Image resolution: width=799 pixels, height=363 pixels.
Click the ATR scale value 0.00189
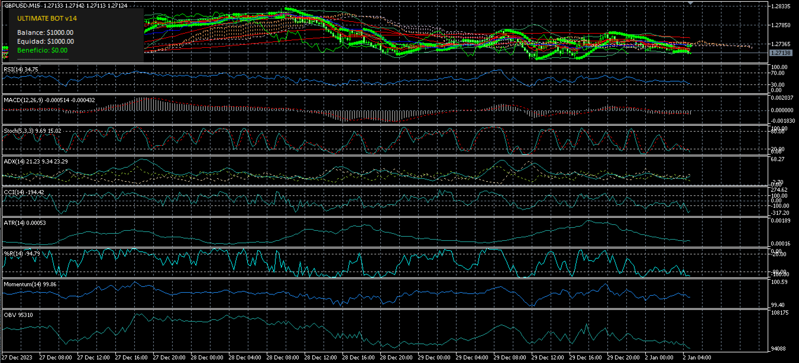tap(781, 221)
